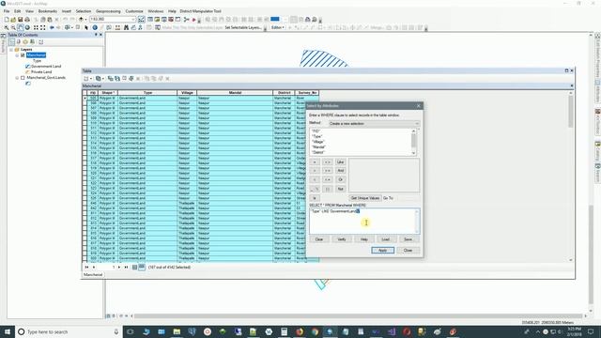Click Private Land symbol swatch
The image size is (601, 338).
click(x=27, y=71)
